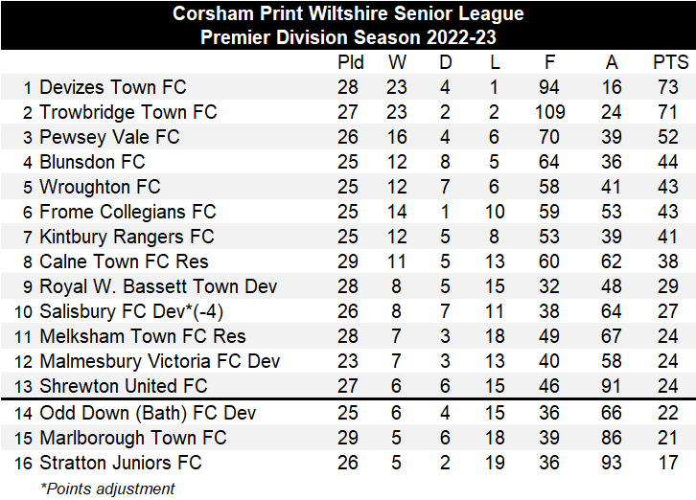Image resolution: width=696 pixels, height=500 pixels.
Task: Select Frome Collegians FC
Action: [128, 212]
